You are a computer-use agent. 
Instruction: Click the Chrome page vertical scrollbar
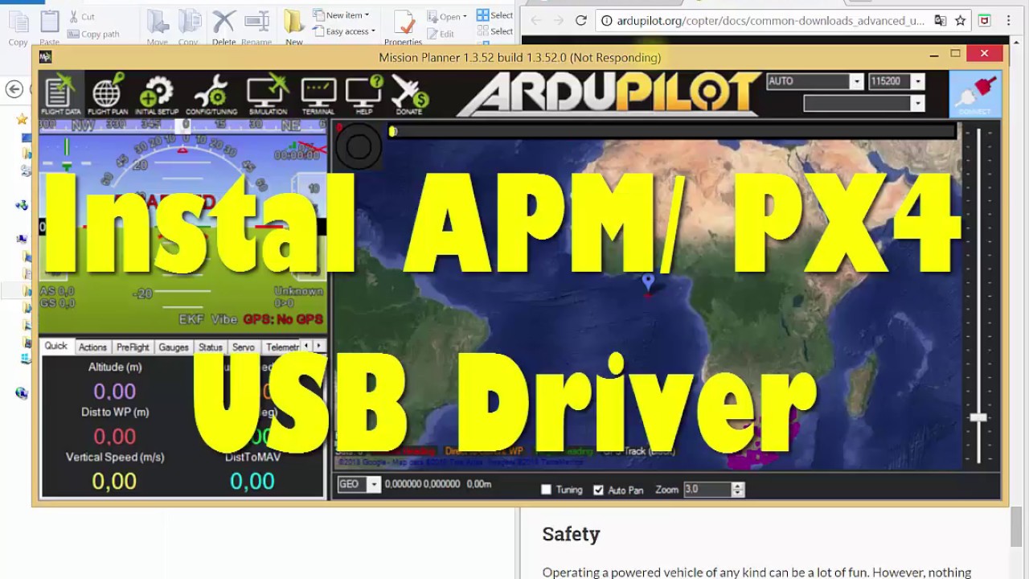click(x=1016, y=528)
